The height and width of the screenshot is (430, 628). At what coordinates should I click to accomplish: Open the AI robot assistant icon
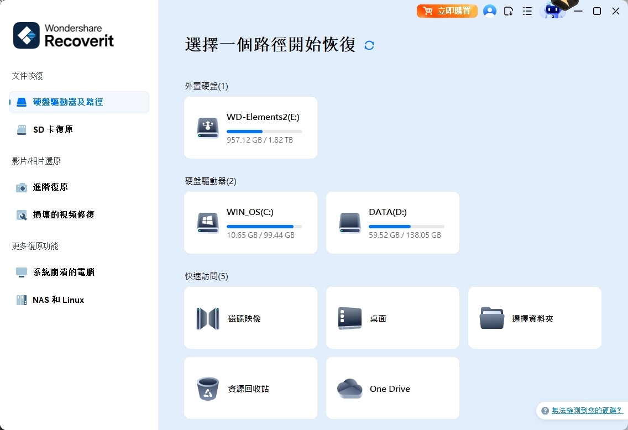(x=553, y=10)
